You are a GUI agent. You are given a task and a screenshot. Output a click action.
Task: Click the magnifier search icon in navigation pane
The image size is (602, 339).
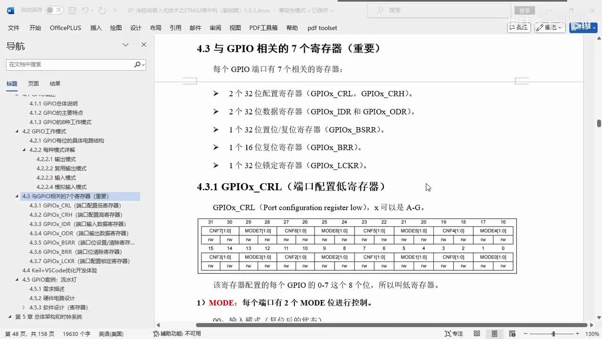137,65
